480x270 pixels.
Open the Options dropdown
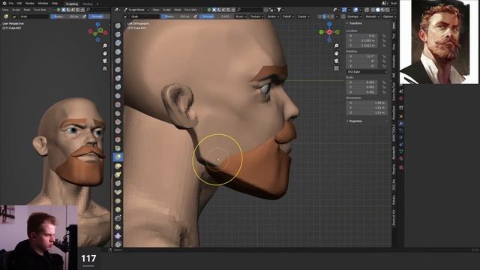pos(389,16)
